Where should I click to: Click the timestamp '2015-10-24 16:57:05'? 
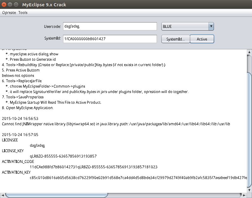pyautogui.click(x=20, y=135)
